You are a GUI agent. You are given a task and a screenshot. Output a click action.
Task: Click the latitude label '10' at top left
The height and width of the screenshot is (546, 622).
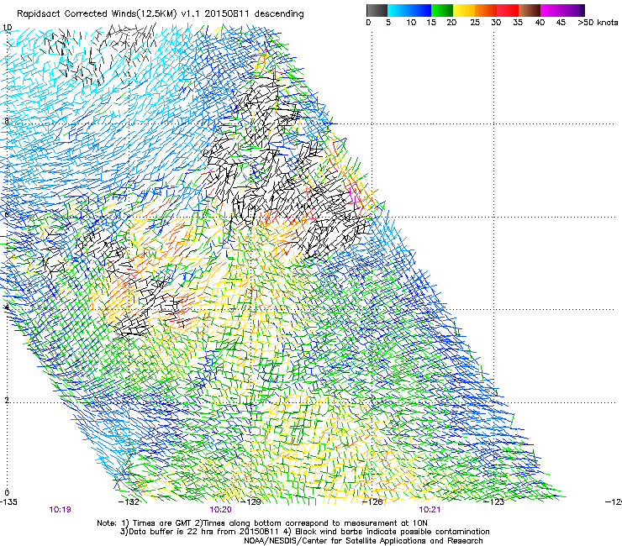pos(7,28)
